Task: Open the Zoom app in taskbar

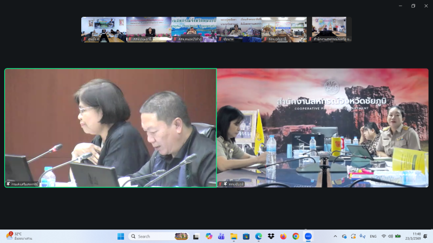Action: pyautogui.click(x=308, y=237)
